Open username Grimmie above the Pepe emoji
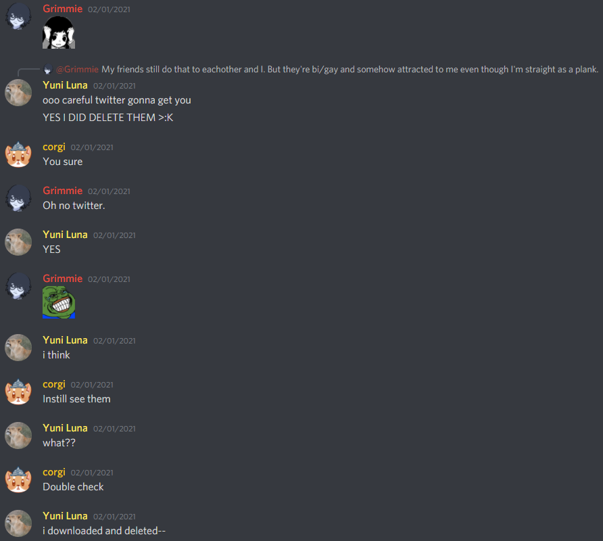603x541 pixels. pos(62,279)
